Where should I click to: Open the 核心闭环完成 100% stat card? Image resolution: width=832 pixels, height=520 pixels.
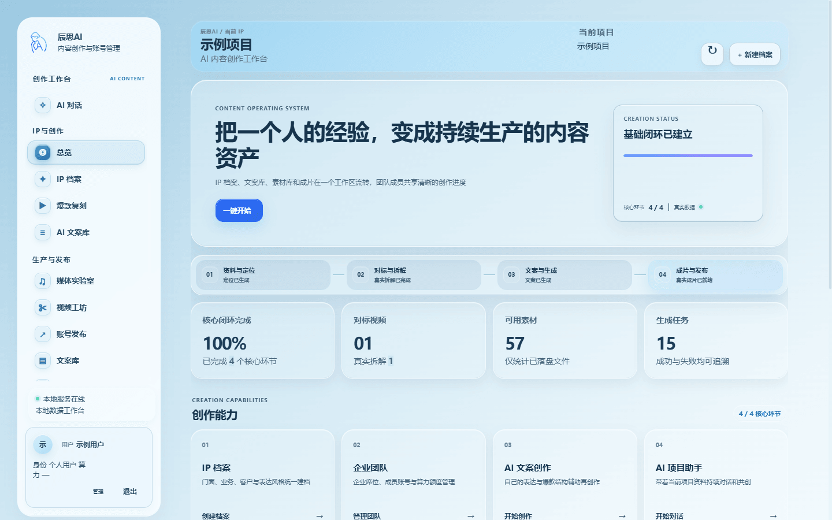263,341
